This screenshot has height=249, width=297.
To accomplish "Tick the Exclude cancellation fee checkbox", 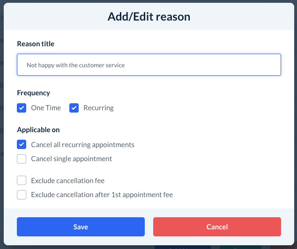I will coord(22,180).
